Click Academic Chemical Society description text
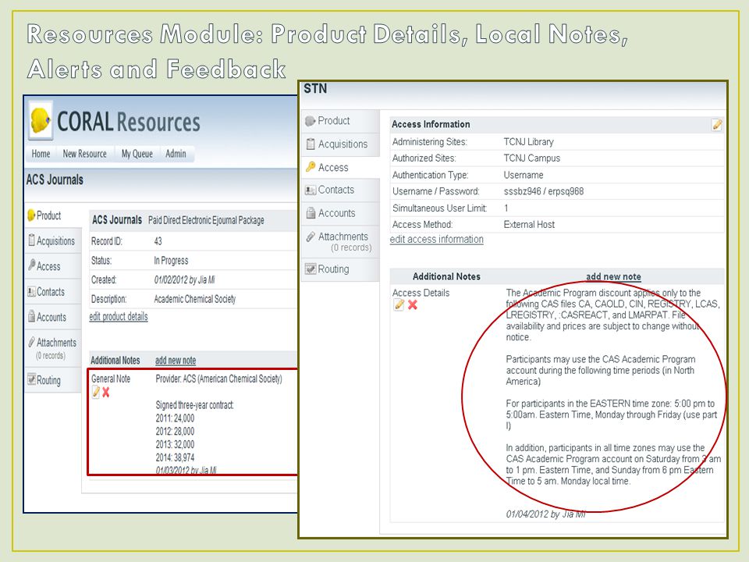749x562 pixels. (x=195, y=299)
